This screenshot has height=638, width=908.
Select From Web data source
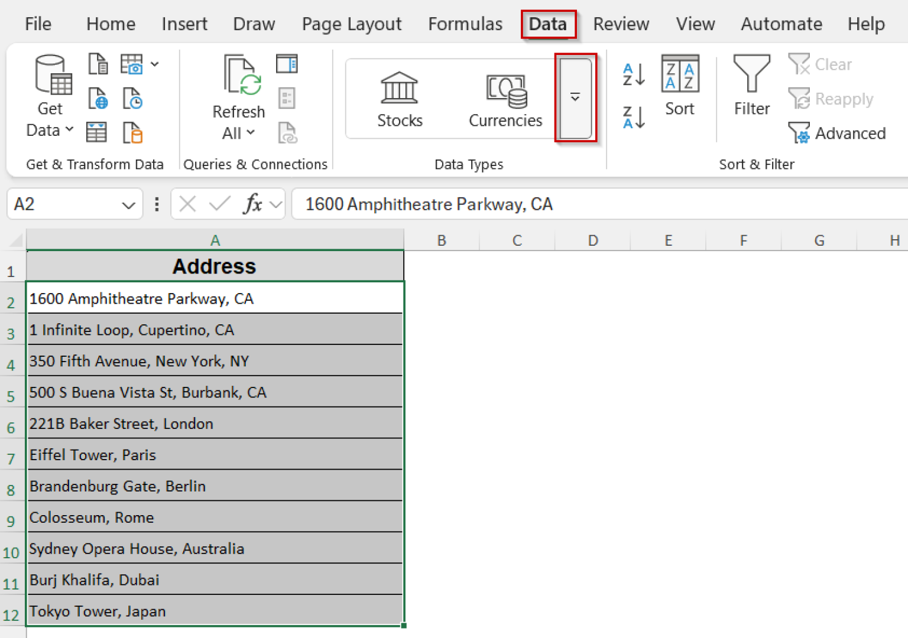pyautogui.click(x=98, y=99)
